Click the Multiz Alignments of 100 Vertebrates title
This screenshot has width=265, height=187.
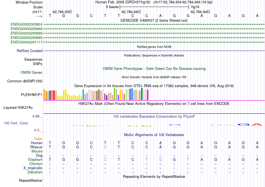(154, 135)
